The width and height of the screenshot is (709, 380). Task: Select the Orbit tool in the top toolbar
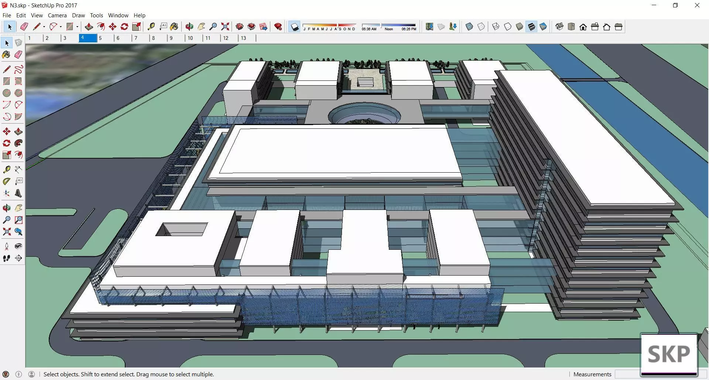[x=189, y=27]
